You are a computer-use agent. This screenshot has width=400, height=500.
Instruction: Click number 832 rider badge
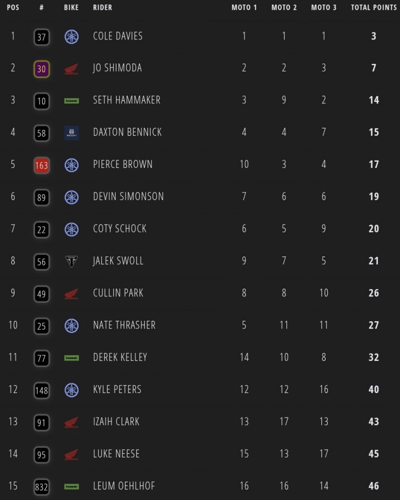point(41,487)
